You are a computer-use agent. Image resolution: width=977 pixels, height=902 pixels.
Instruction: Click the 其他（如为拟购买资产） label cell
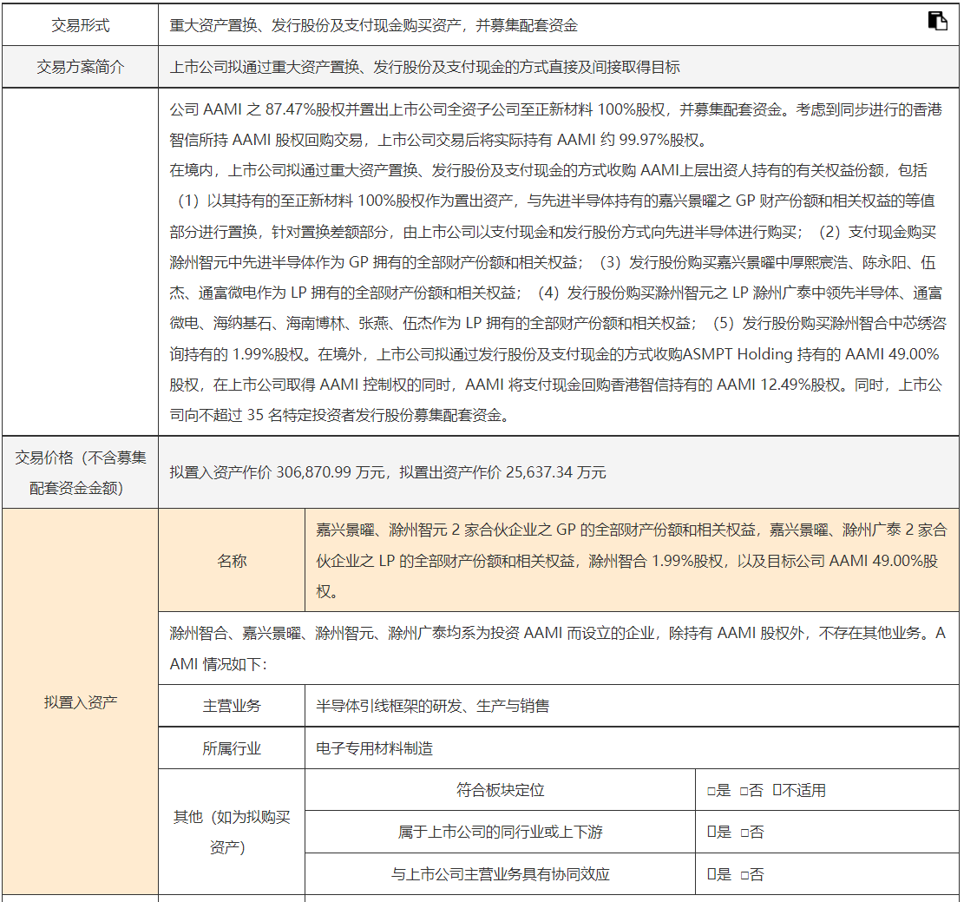232,832
